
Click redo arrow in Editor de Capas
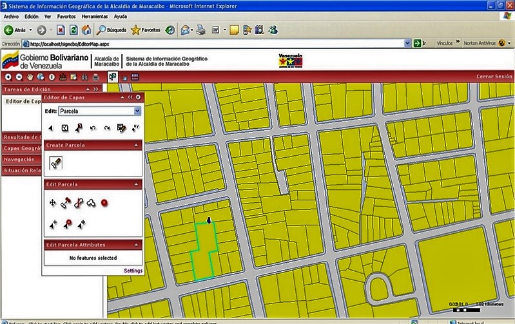pos(106,128)
